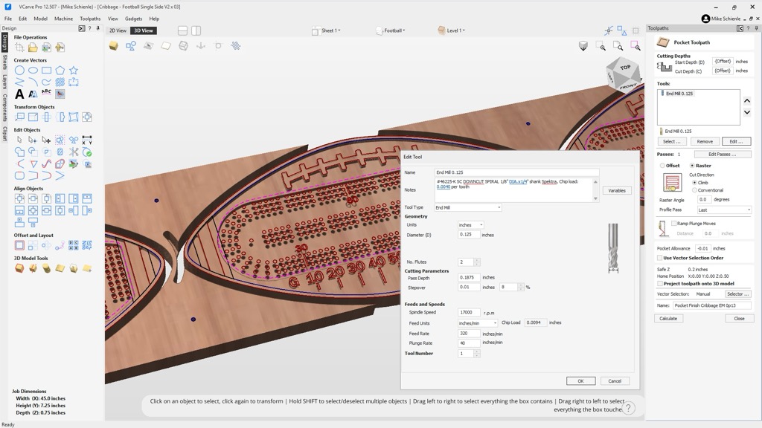Select the Draw Ellipse tool
The height and width of the screenshot is (428, 762).
(33, 71)
